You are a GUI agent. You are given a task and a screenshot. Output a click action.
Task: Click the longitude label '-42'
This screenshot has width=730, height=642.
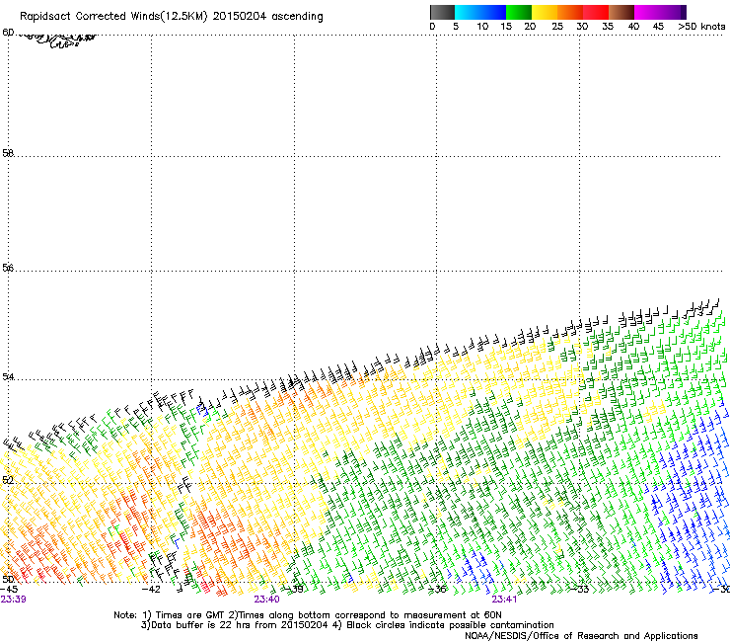(x=151, y=590)
